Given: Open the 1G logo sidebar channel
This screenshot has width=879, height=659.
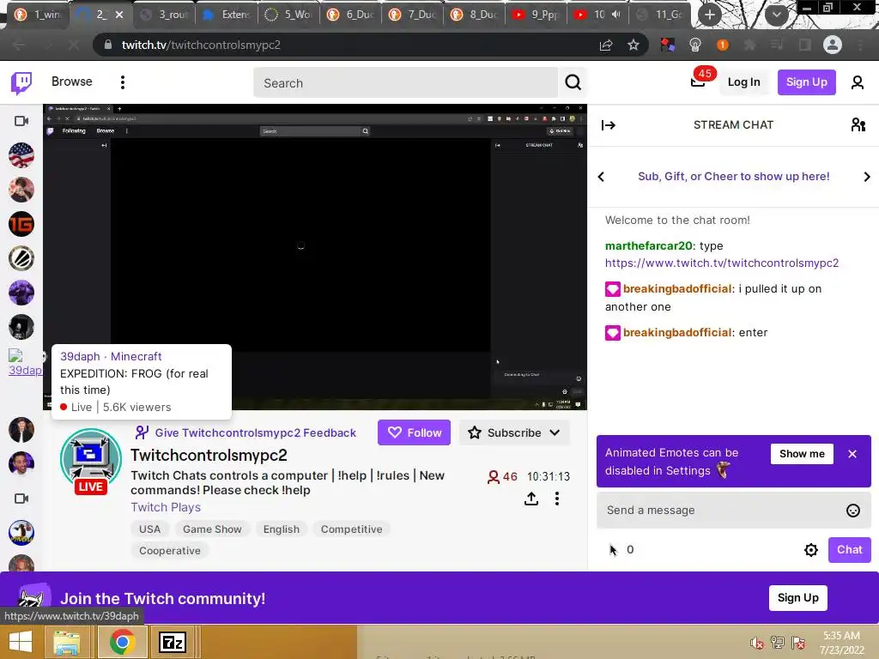Looking at the screenshot, I should [21, 224].
